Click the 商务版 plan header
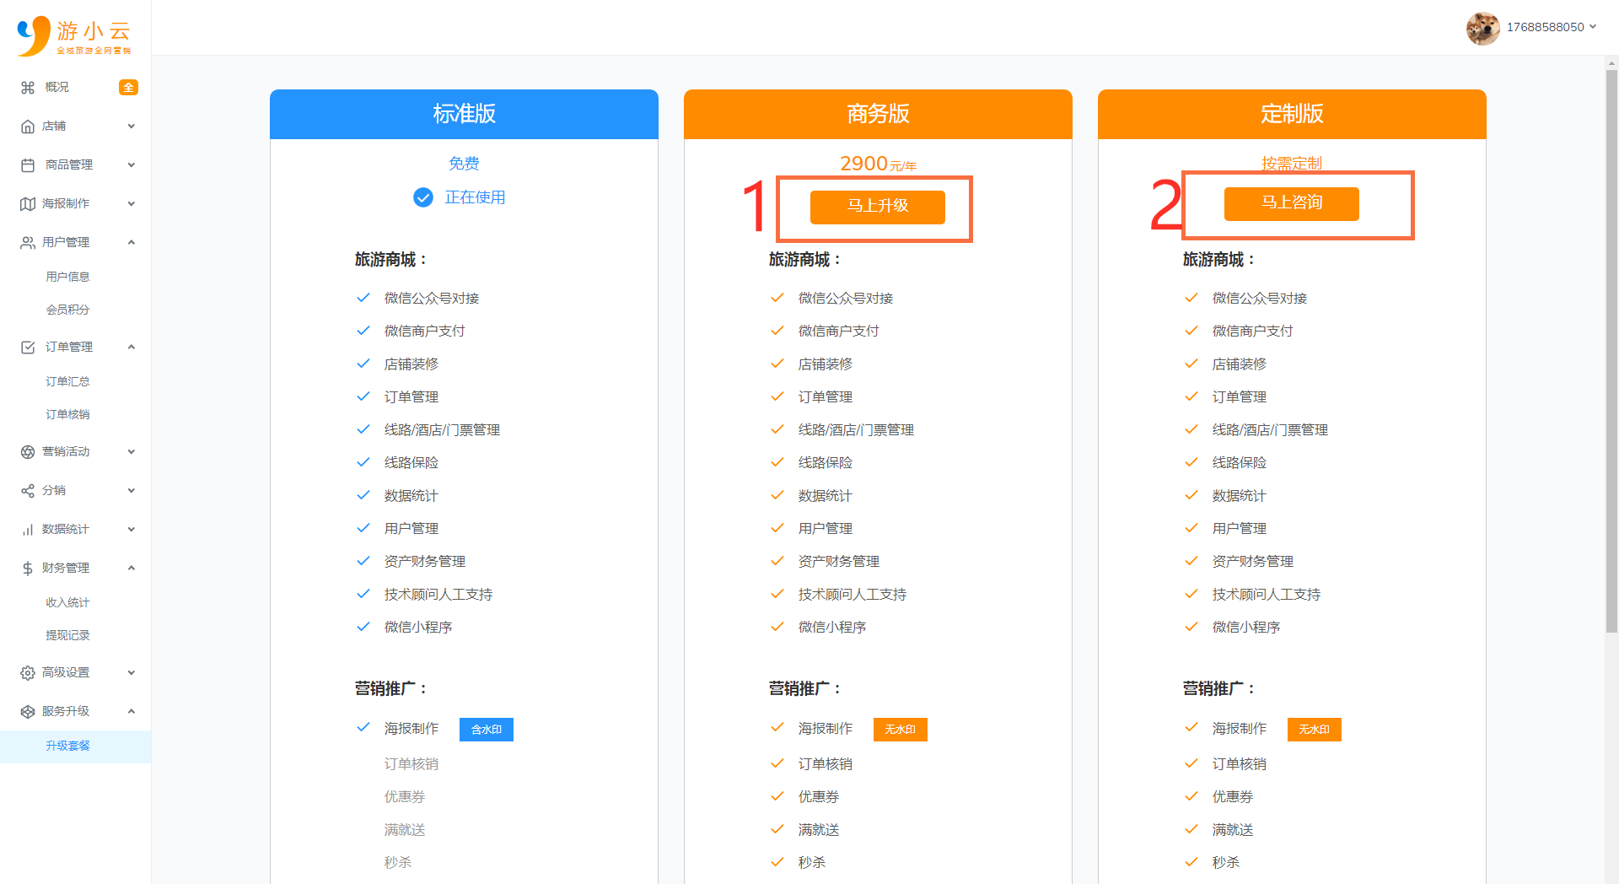Viewport: 1619px width, 884px height. click(878, 114)
